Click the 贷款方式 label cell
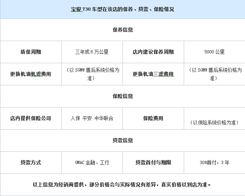Image resolution: width=245 pixels, height=196 pixels. [x=31, y=162]
